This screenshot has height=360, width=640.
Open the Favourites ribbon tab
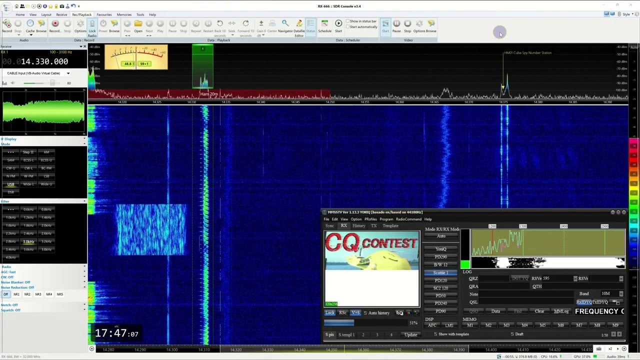point(104,14)
